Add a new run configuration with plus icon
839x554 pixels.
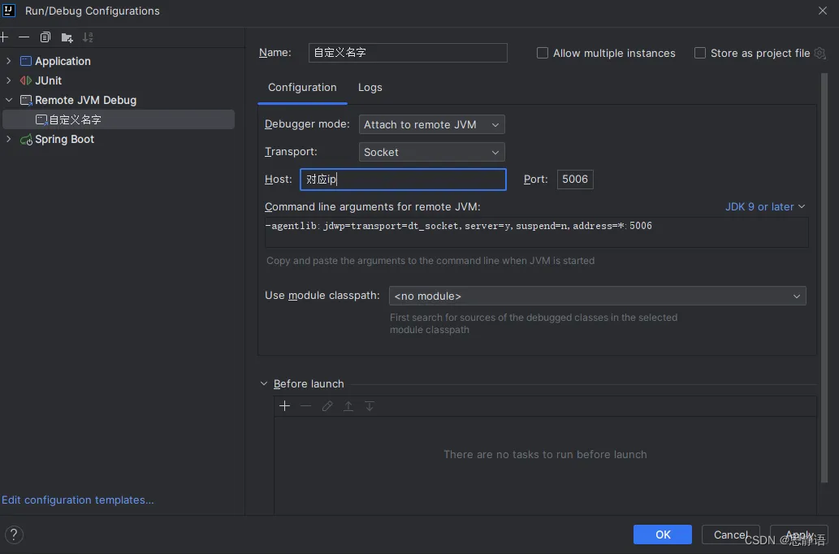pyautogui.click(x=4, y=37)
